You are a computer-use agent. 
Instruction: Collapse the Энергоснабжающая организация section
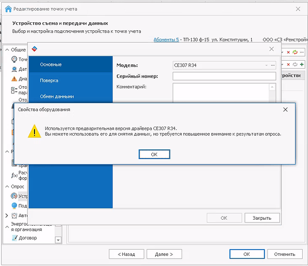click(7, 227)
